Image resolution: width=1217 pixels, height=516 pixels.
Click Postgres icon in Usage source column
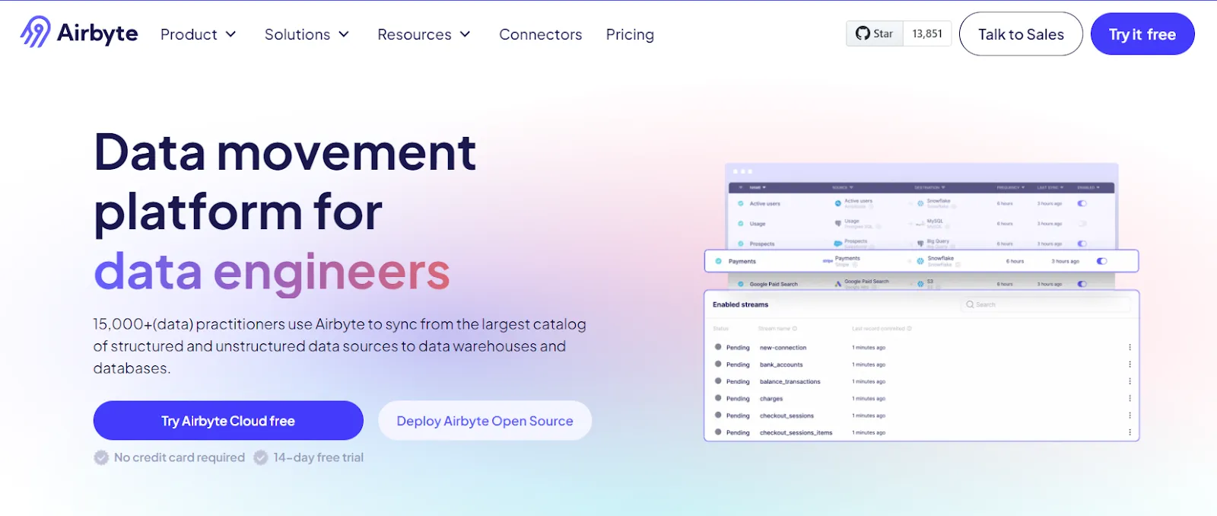(838, 224)
